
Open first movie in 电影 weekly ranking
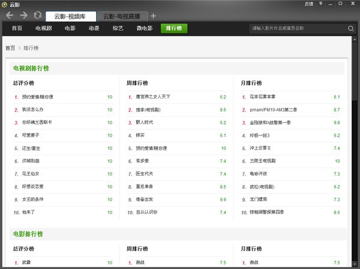point(140,262)
